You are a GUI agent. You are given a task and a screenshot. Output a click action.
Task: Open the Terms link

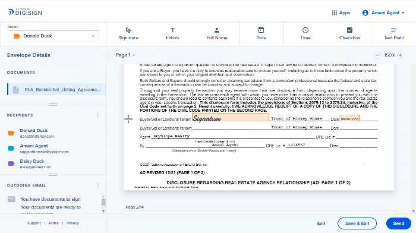click(x=53, y=223)
